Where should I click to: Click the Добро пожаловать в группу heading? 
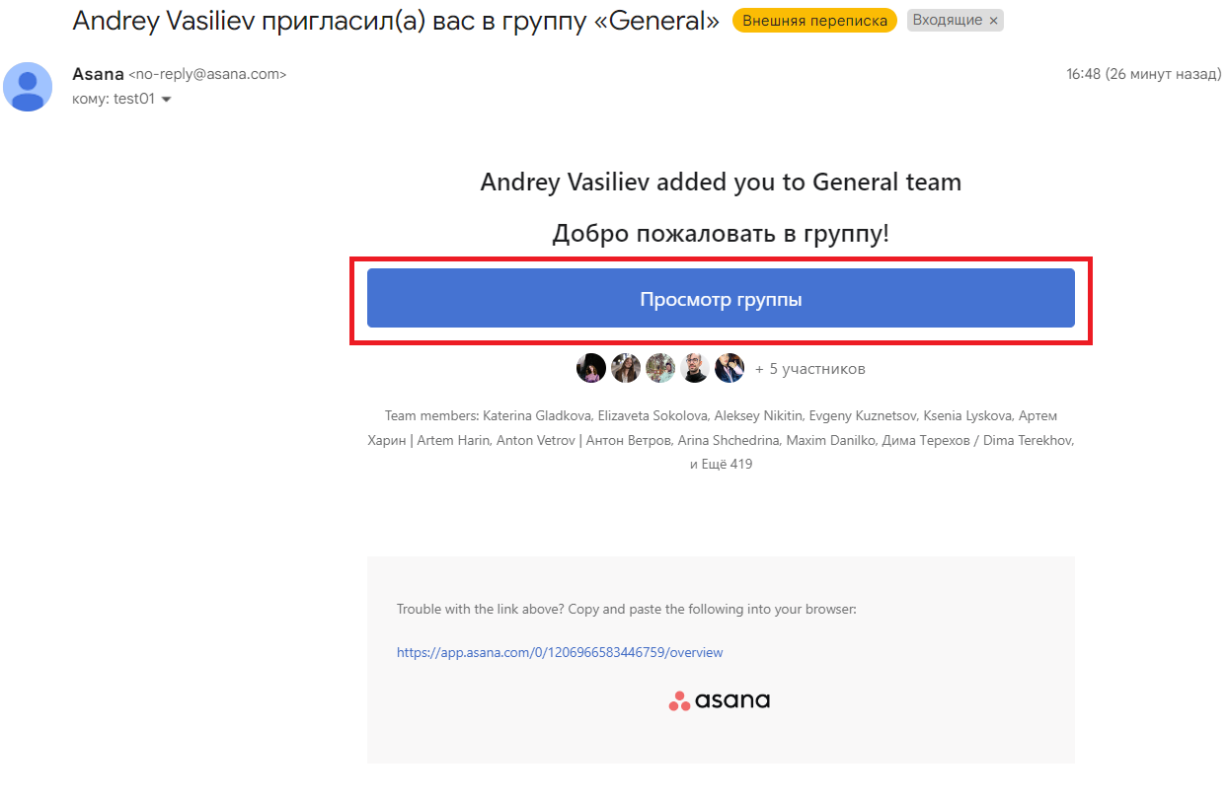[x=721, y=234]
